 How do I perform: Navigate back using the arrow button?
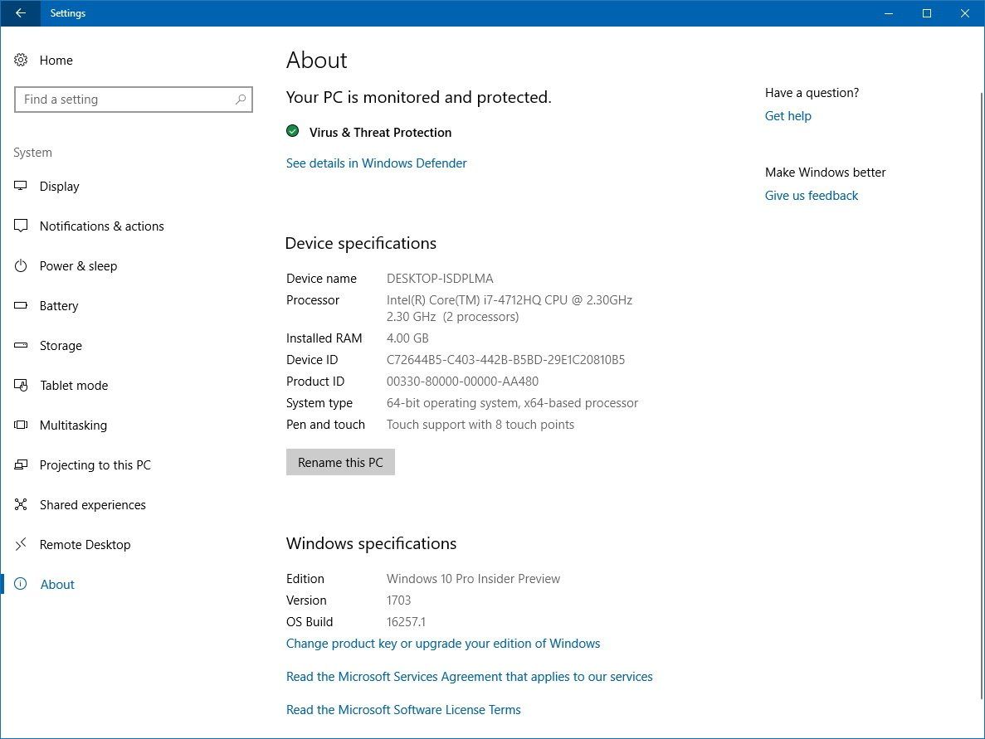pyautogui.click(x=20, y=13)
